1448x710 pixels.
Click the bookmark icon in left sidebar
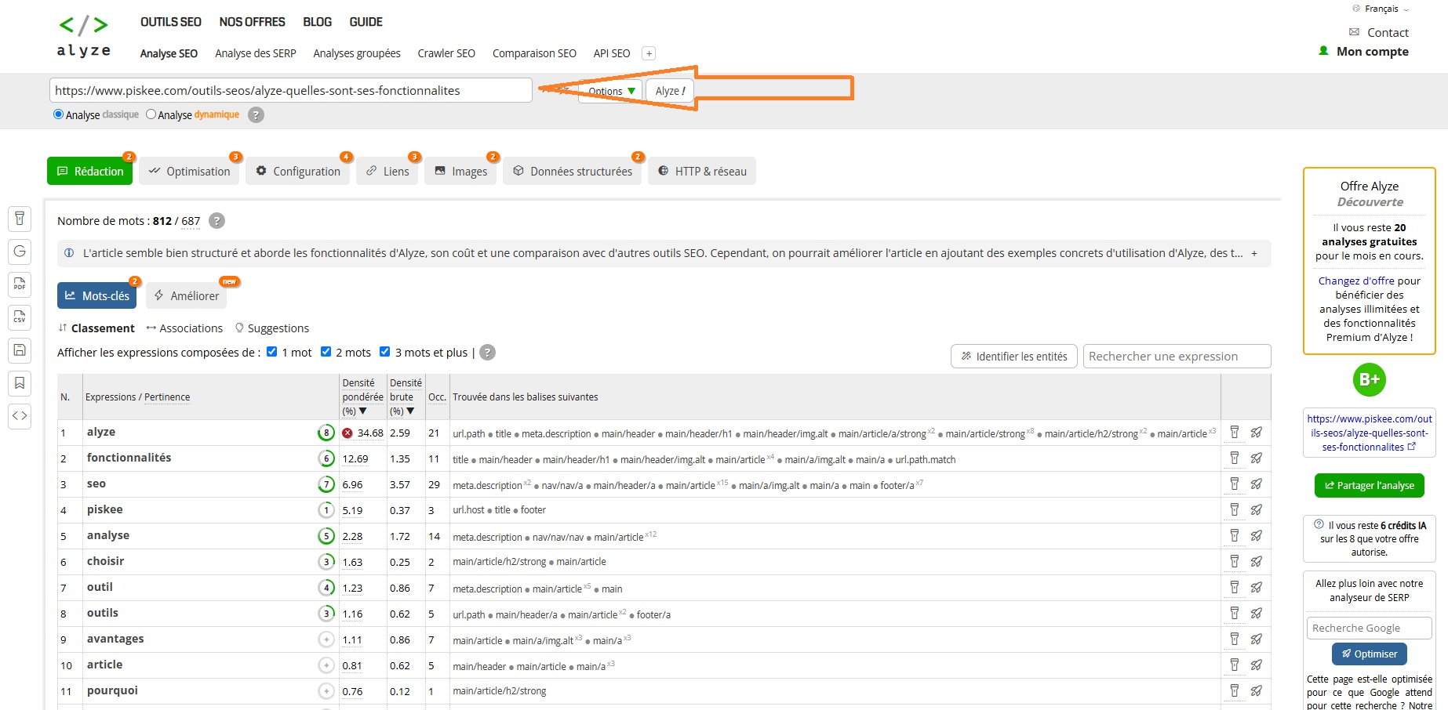click(x=20, y=383)
